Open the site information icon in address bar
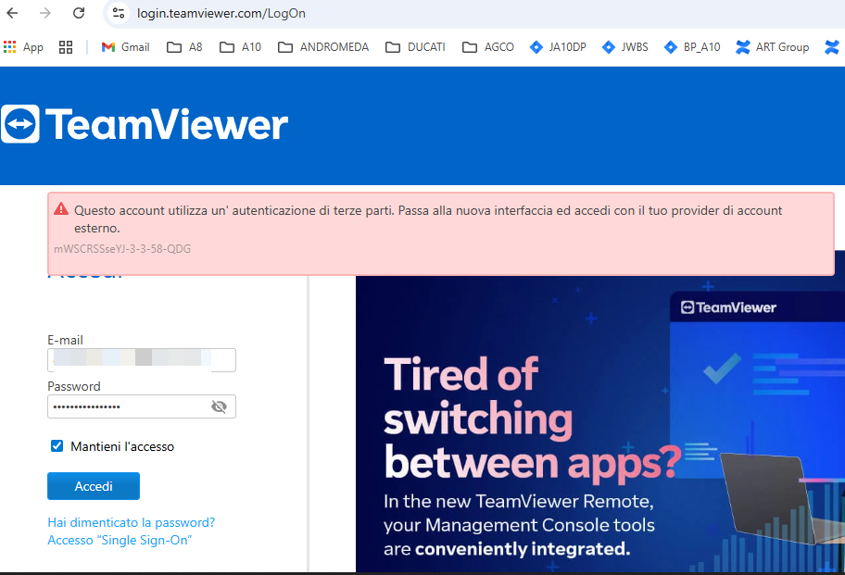 (118, 13)
